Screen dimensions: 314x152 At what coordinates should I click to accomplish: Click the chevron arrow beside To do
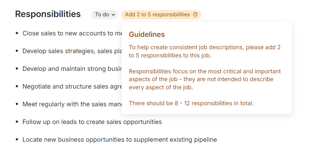tap(113, 15)
